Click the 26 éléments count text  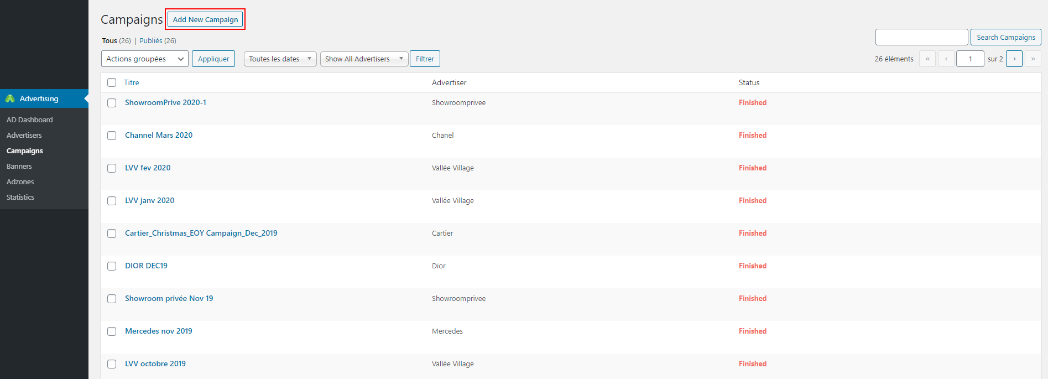point(894,59)
